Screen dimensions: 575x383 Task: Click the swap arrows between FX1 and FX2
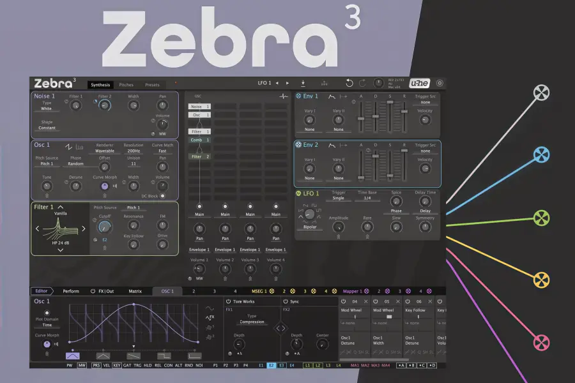pos(280,328)
